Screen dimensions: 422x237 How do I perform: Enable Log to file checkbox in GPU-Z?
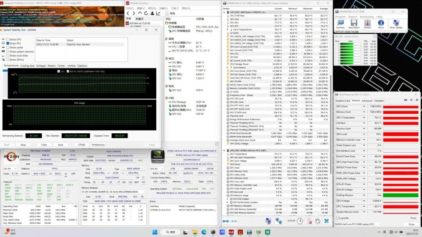(337, 218)
